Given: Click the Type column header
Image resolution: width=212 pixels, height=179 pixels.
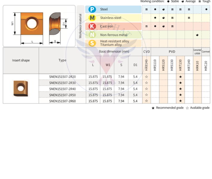Looking at the screenshot, I should 62,60.
